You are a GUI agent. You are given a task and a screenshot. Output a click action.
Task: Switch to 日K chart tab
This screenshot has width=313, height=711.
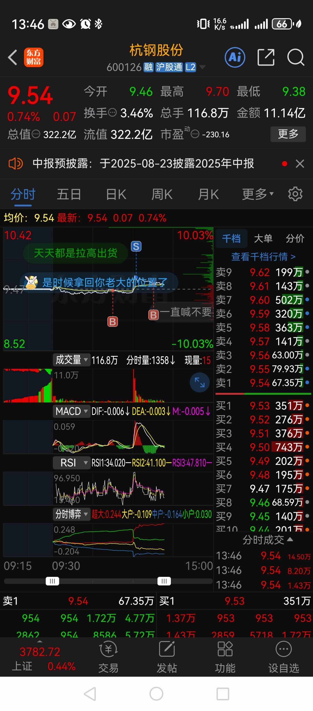click(x=116, y=194)
